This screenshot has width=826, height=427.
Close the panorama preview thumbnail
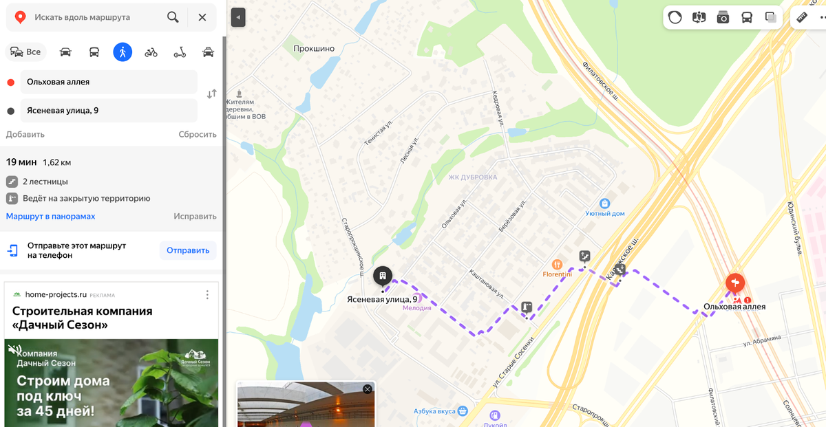point(368,389)
